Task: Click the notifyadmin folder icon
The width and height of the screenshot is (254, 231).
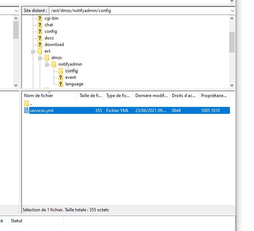Action: pos(54,64)
